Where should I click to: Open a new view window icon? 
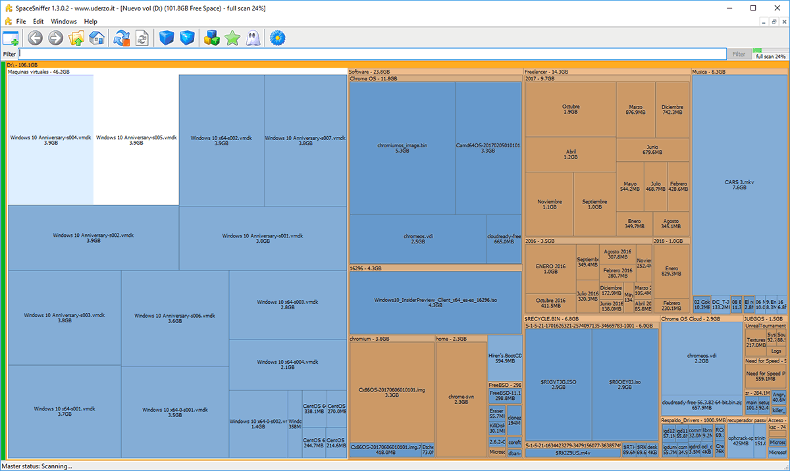[x=11, y=38]
